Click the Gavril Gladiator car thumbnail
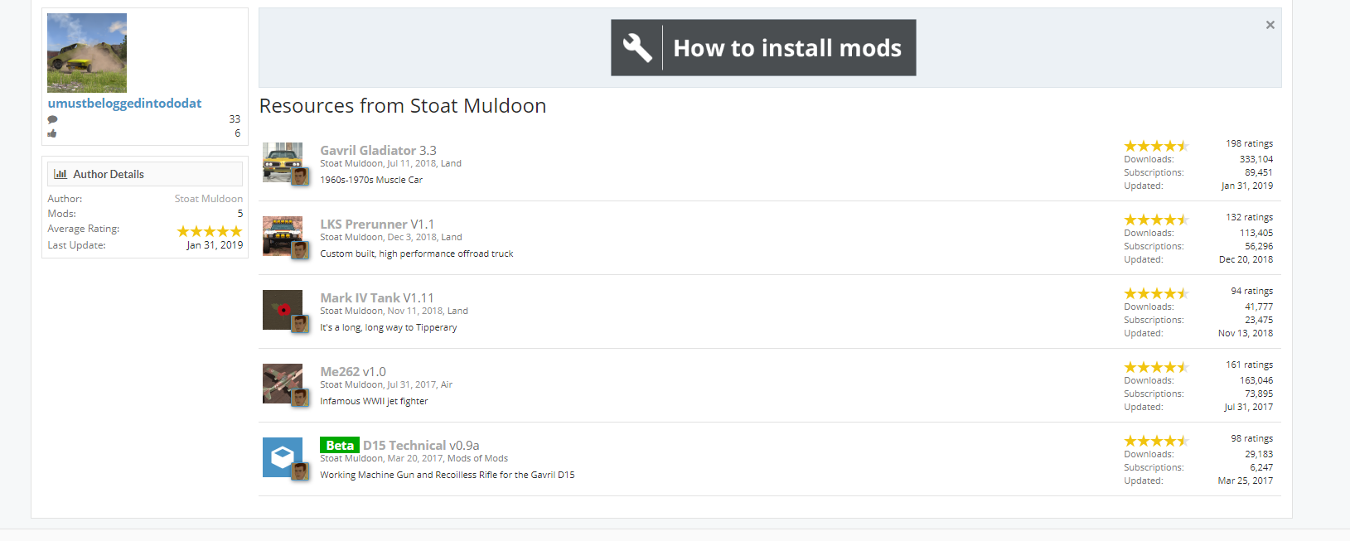This screenshot has height=541, width=1350. 282,161
